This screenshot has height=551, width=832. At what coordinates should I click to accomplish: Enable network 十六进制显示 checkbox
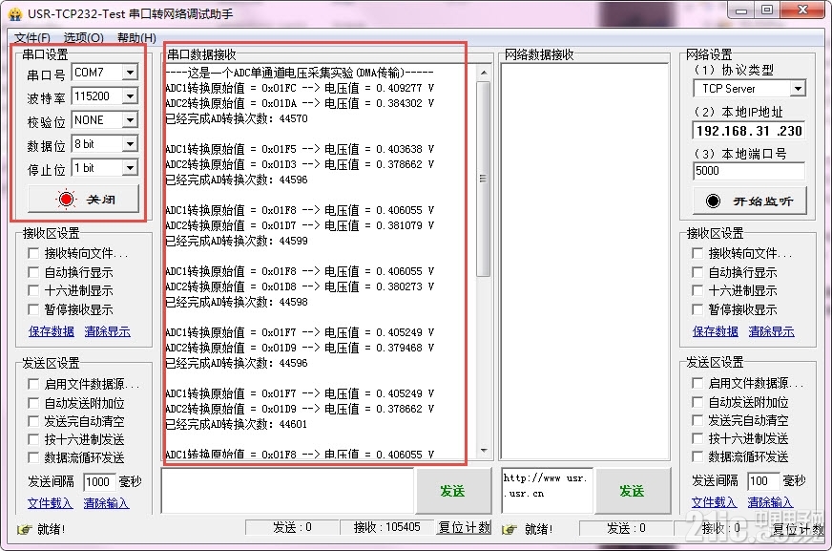pyautogui.click(x=697, y=290)
